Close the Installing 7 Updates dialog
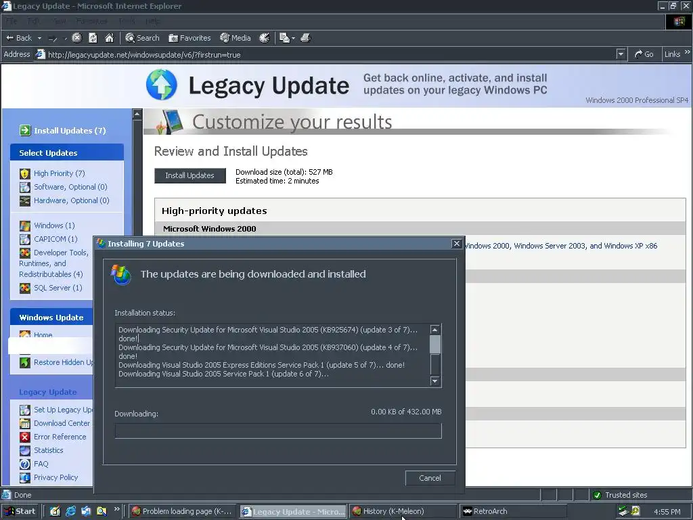Viewport: 693px width, 520px height. coord(457,244)
